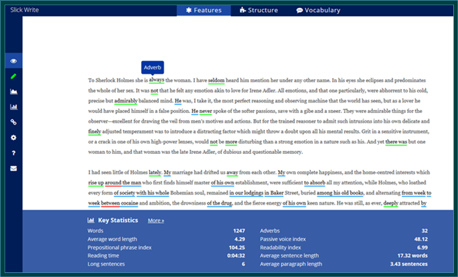Click the Adverb tooltip label

pos(152,67)
